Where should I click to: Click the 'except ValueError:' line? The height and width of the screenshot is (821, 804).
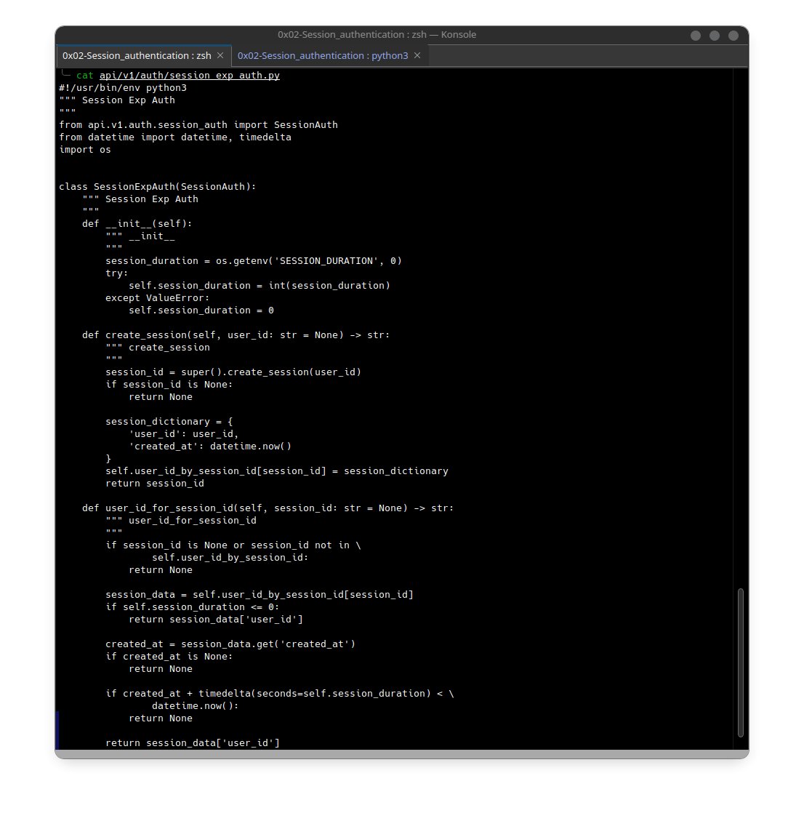coord(158,298)
